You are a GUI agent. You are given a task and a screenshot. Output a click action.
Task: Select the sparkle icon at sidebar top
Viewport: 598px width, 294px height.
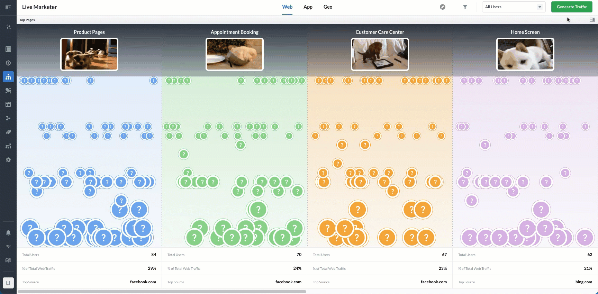click(x=8, y=27)
